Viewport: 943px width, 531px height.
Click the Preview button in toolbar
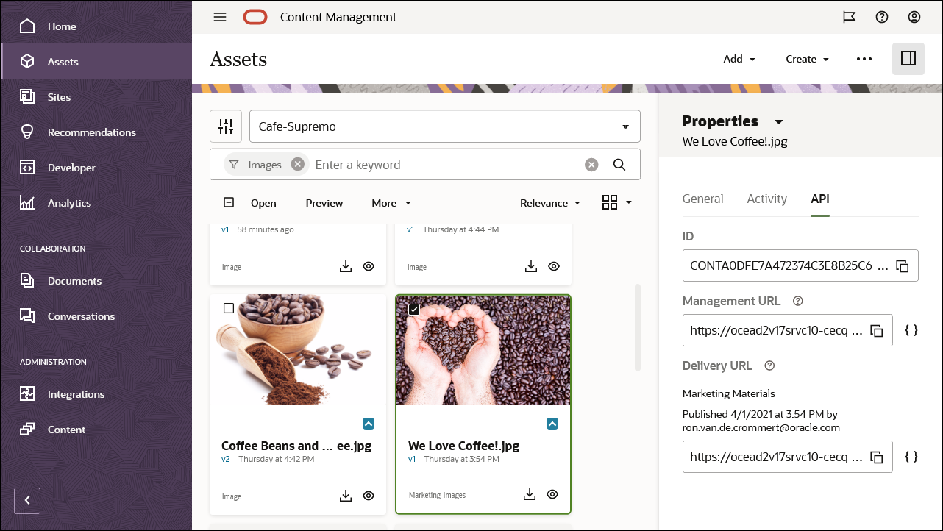click(324, 203)
